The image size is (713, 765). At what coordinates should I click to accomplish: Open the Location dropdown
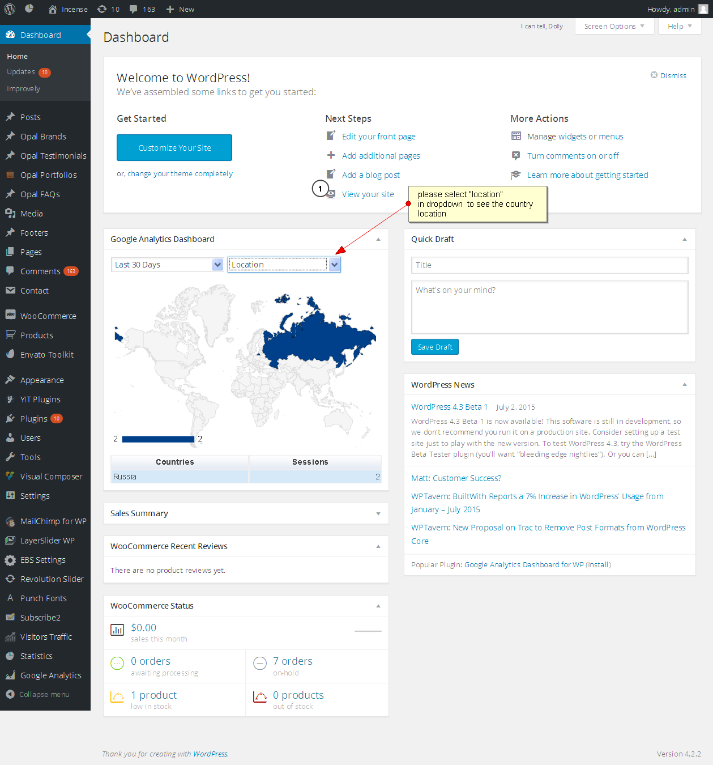click(x=284, y=265)
